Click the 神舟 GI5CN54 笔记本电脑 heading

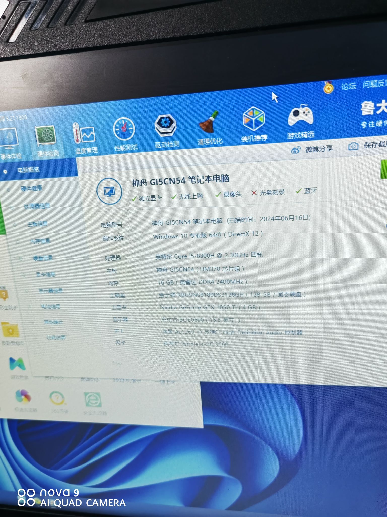[180, 180]
